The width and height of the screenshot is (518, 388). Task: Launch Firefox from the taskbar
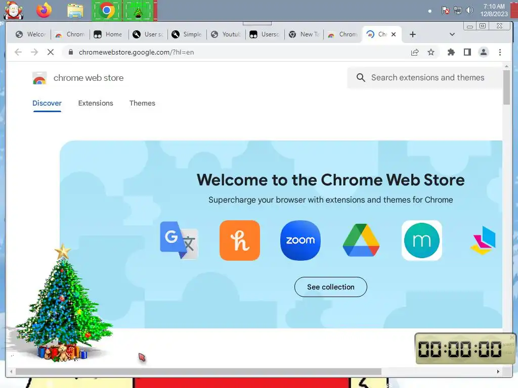[44, 11]
